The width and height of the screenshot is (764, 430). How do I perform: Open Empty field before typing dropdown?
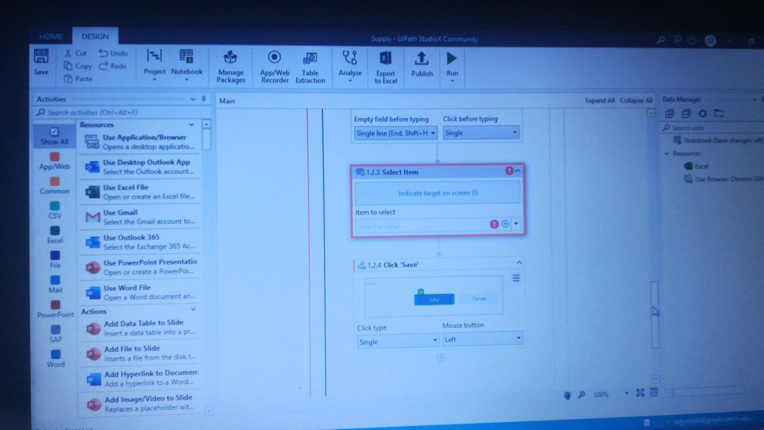point(396,133)
